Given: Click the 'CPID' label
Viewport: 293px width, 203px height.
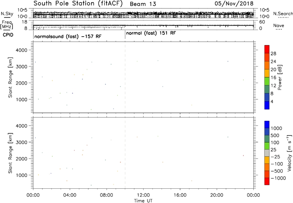Looking at the screenshot, I should click(8, 35).
